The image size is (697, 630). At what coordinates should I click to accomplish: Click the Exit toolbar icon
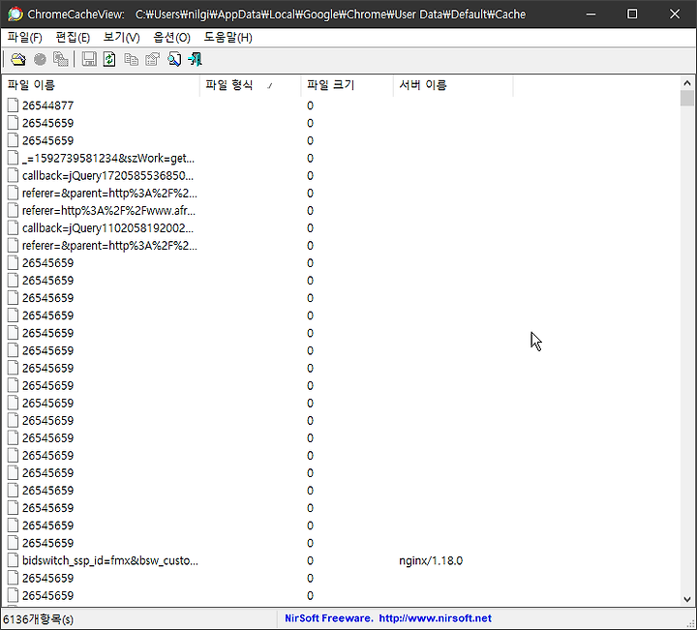click(x=196, y=60)
